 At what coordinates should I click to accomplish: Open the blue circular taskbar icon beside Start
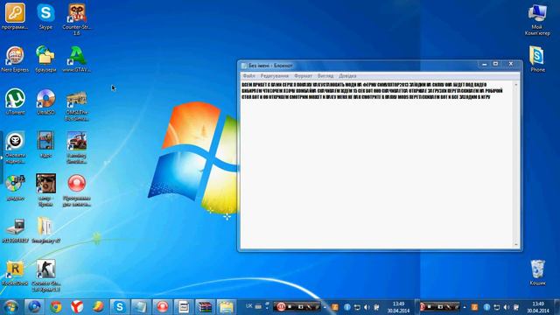pyautogui.click(x=34, y=307)
